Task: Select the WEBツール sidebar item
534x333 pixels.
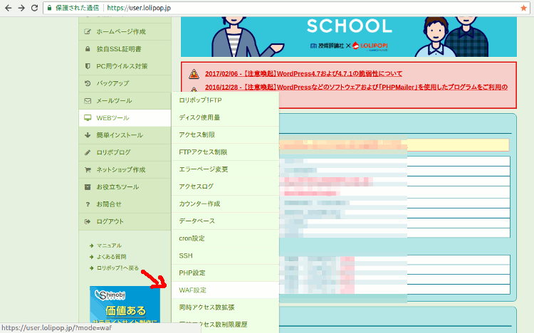Action: coord(125,118)
